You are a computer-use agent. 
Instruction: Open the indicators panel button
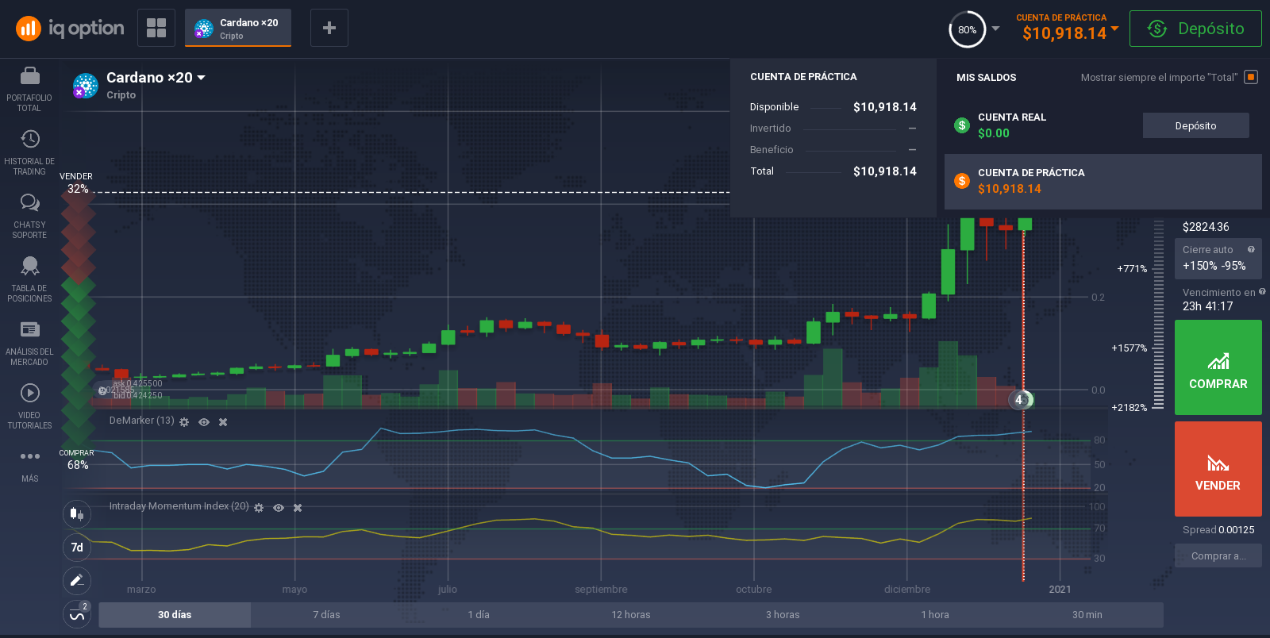[77, 614]
